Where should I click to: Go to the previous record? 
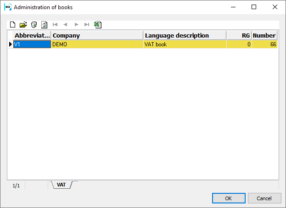tap(66, 25)
